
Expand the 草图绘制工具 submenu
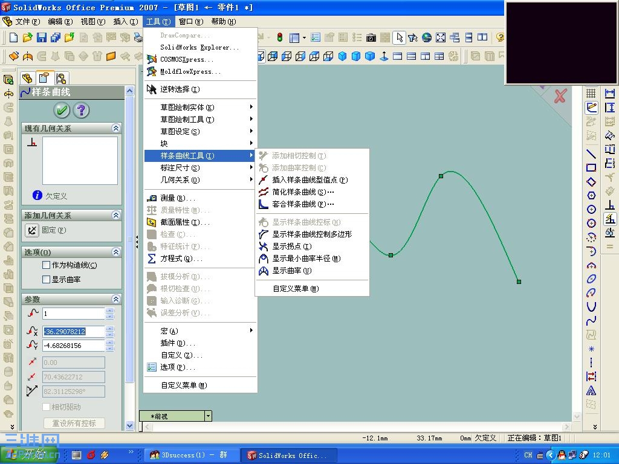pyautogui.click(x=201, y=119)
